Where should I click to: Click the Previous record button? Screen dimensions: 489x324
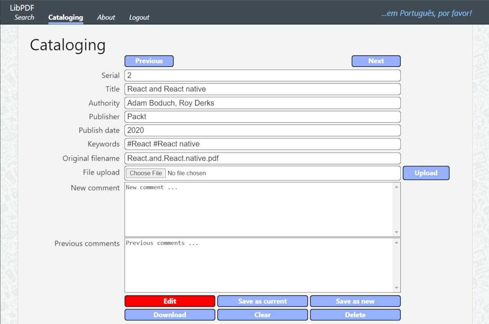click(x=149, y=61)
